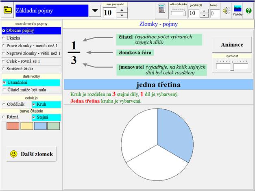Image resolution: width=255 pixels, height=191 pixels.
Task: Decrease max jmenovatel with down arrow
Action: pos(122,15)
